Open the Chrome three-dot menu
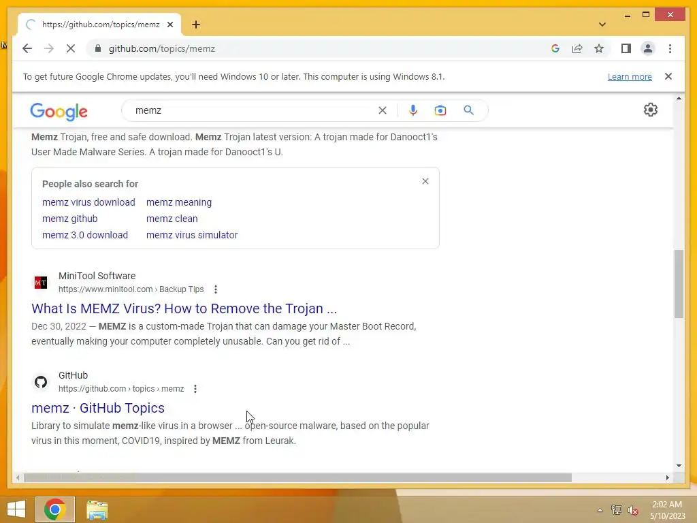 tap(670, 48)
